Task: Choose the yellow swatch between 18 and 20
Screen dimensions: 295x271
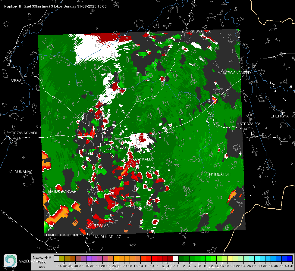Action: click(x=230, y=259)
